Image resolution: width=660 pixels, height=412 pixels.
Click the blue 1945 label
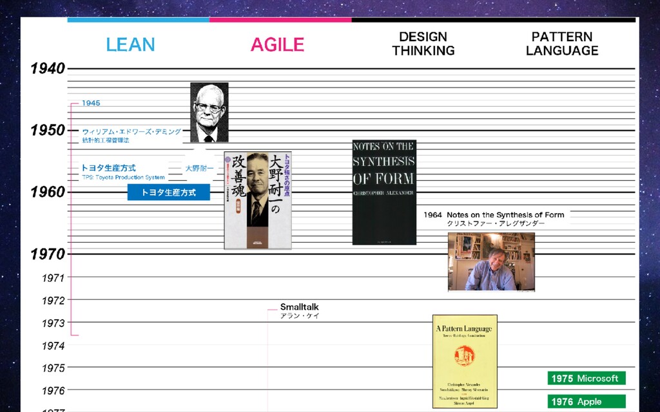91,103
